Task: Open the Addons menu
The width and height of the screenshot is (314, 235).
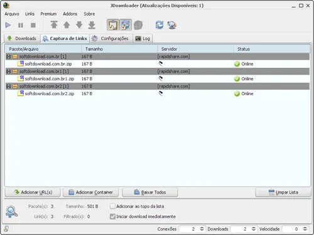Action: point(70,14)
